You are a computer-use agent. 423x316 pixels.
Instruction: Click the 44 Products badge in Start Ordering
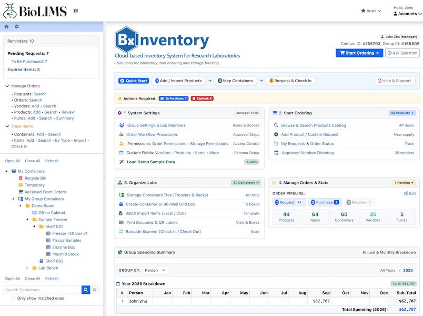click(x=402, y=113)
